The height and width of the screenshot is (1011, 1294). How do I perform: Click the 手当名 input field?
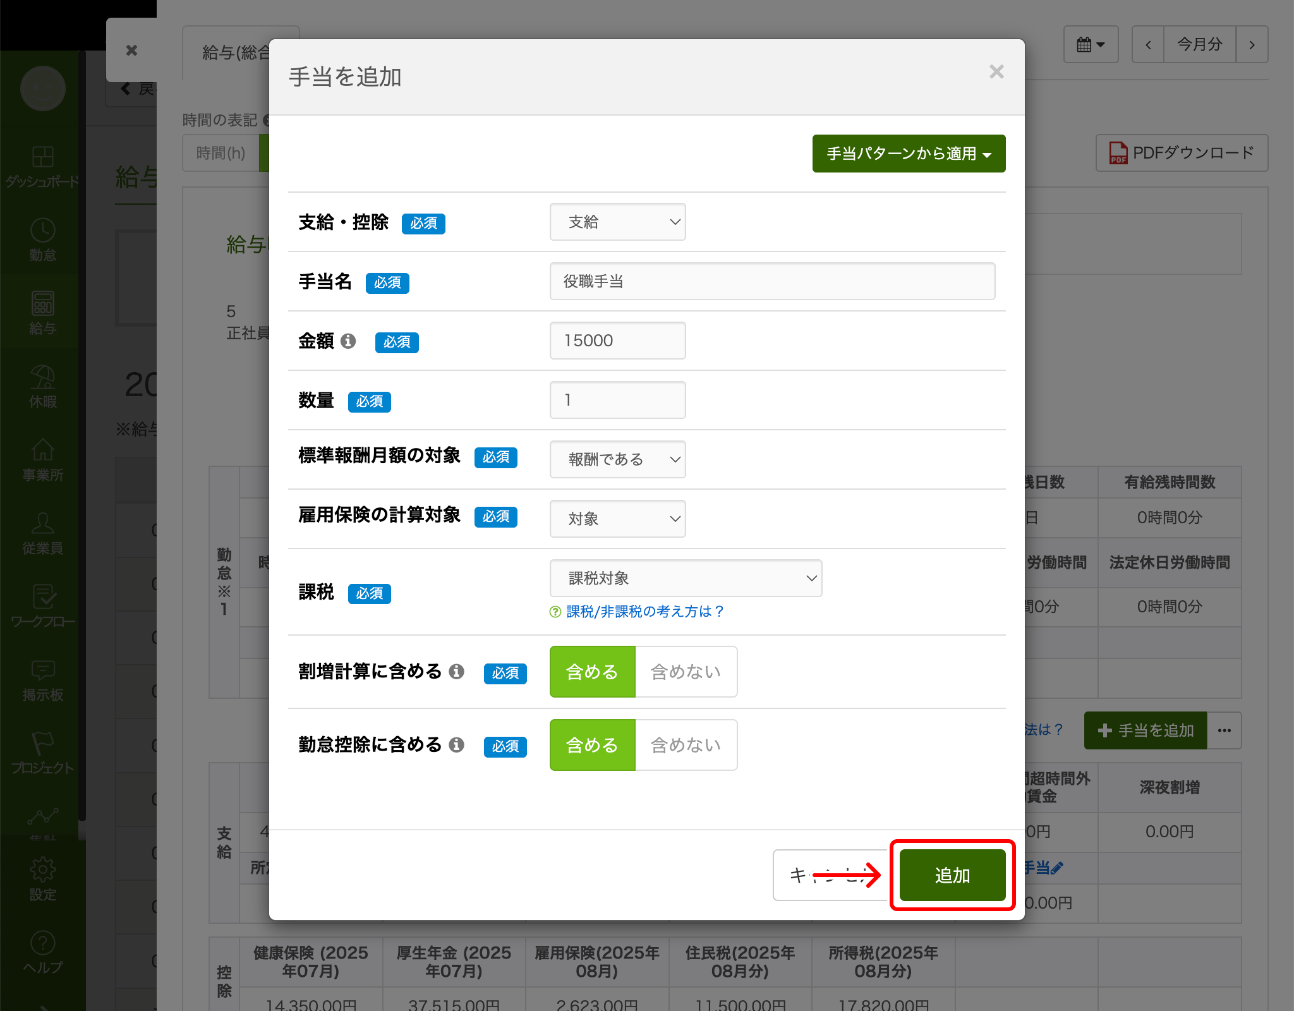(x=772, y=281)
